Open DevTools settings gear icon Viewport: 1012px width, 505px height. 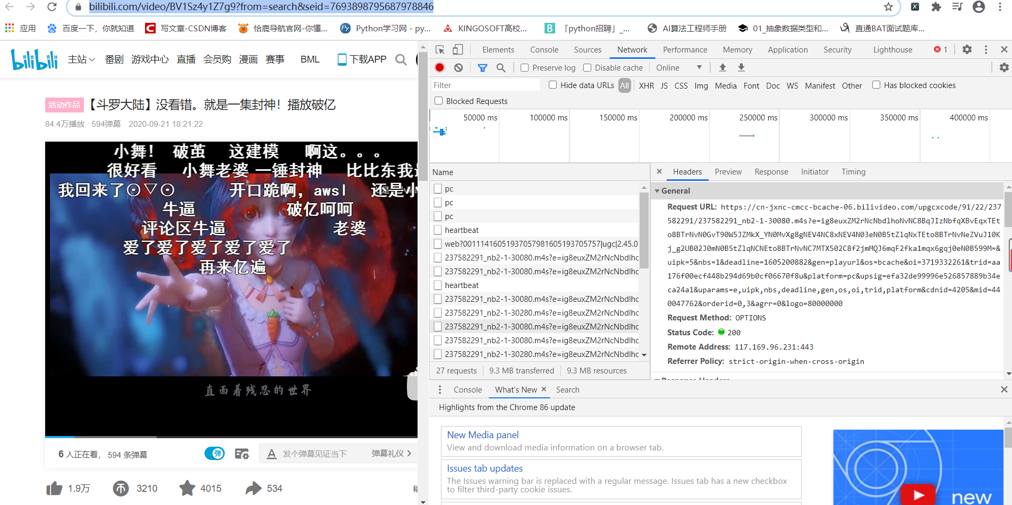(967, 49)
